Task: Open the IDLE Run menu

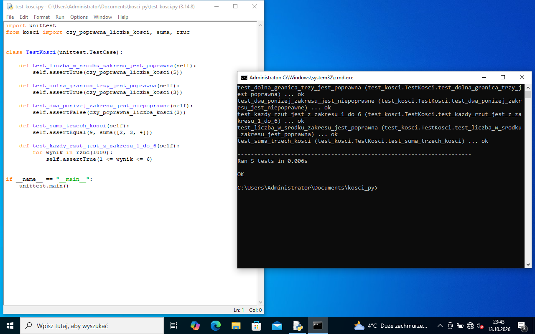Action: 60,17
